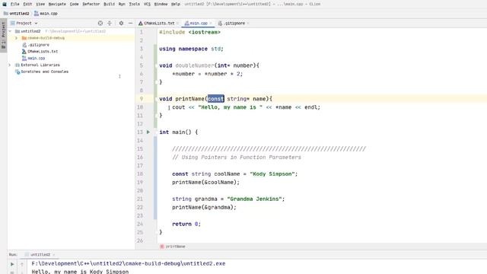Select the cmake-build-debug folder

(x=46, y=38)
